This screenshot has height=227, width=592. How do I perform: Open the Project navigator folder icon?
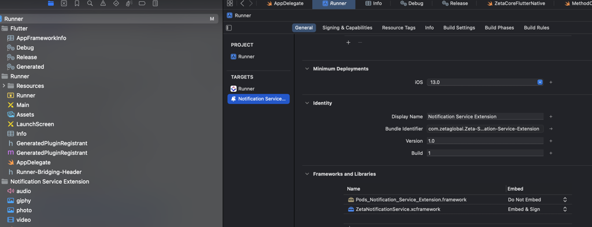51,3
